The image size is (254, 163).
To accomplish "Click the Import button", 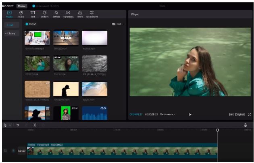I will click(x=31, y=24).
